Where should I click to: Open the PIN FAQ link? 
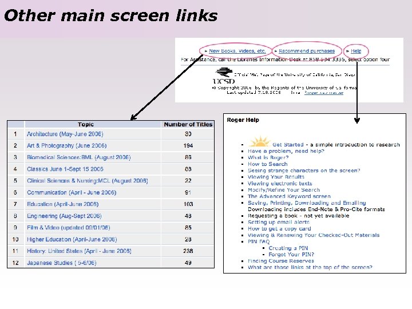click(x=259, y=241)
